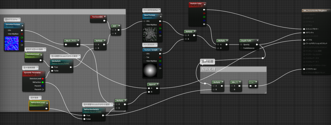
Task: Expand the Mask (R G) node arrow
Action: (x=78, y=40)
